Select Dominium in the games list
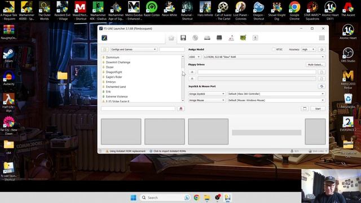Screen dimensions: 361x203 click(112, 58)
